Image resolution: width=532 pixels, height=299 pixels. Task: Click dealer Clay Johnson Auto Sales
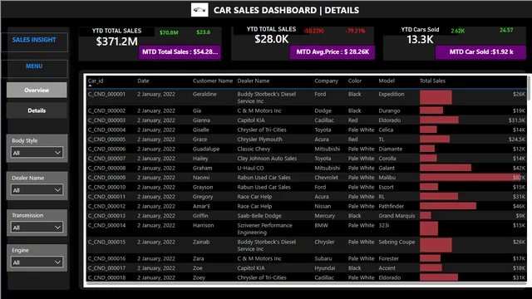point(267,159)
